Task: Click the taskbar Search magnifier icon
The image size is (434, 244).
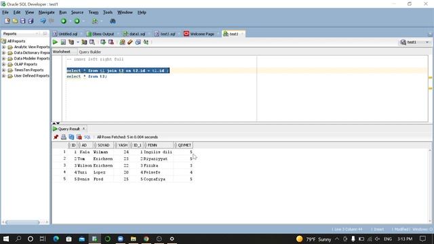Action: pyautogui.click(x=18, y=239)
